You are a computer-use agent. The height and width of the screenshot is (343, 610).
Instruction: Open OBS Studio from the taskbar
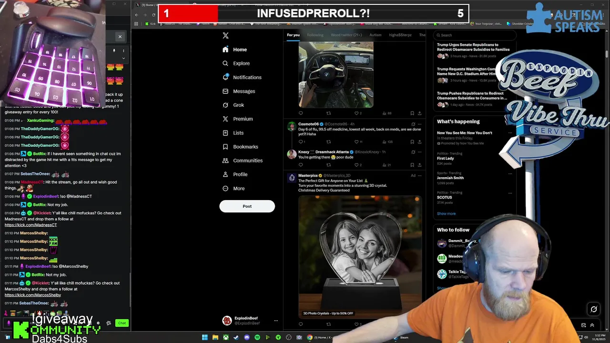[289, 337]
